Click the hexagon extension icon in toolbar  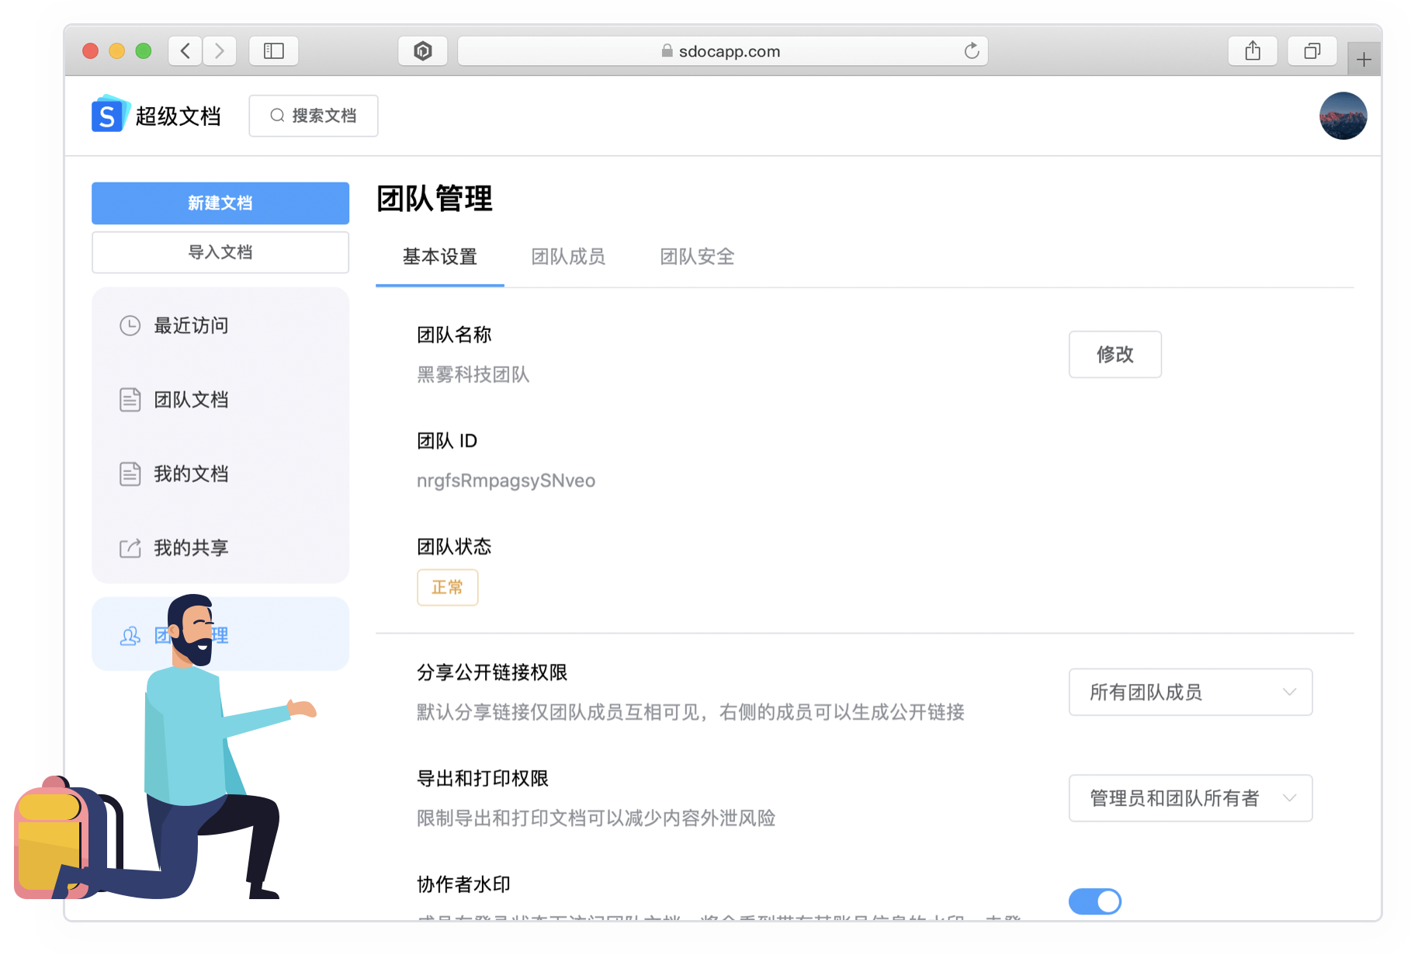423,50
